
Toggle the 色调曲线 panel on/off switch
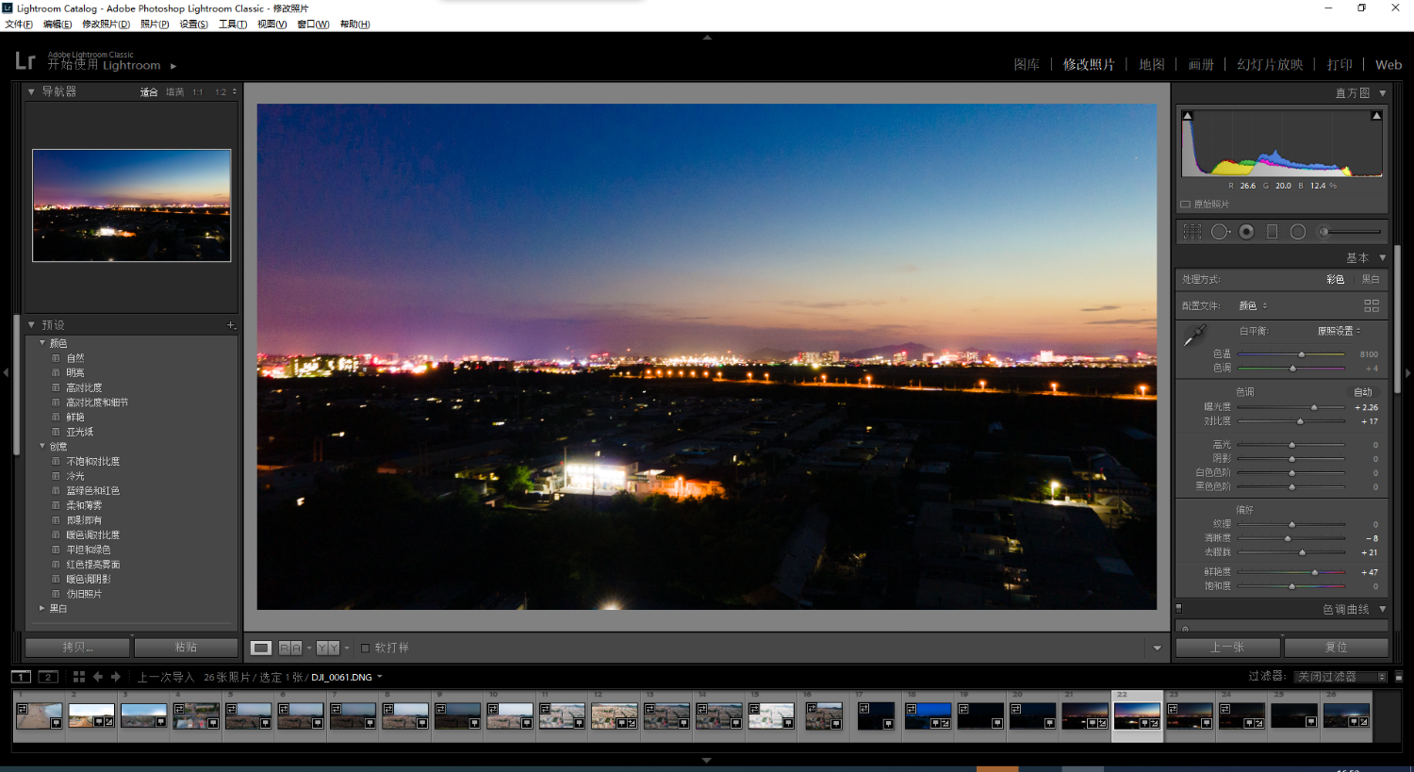[1179, 609]
